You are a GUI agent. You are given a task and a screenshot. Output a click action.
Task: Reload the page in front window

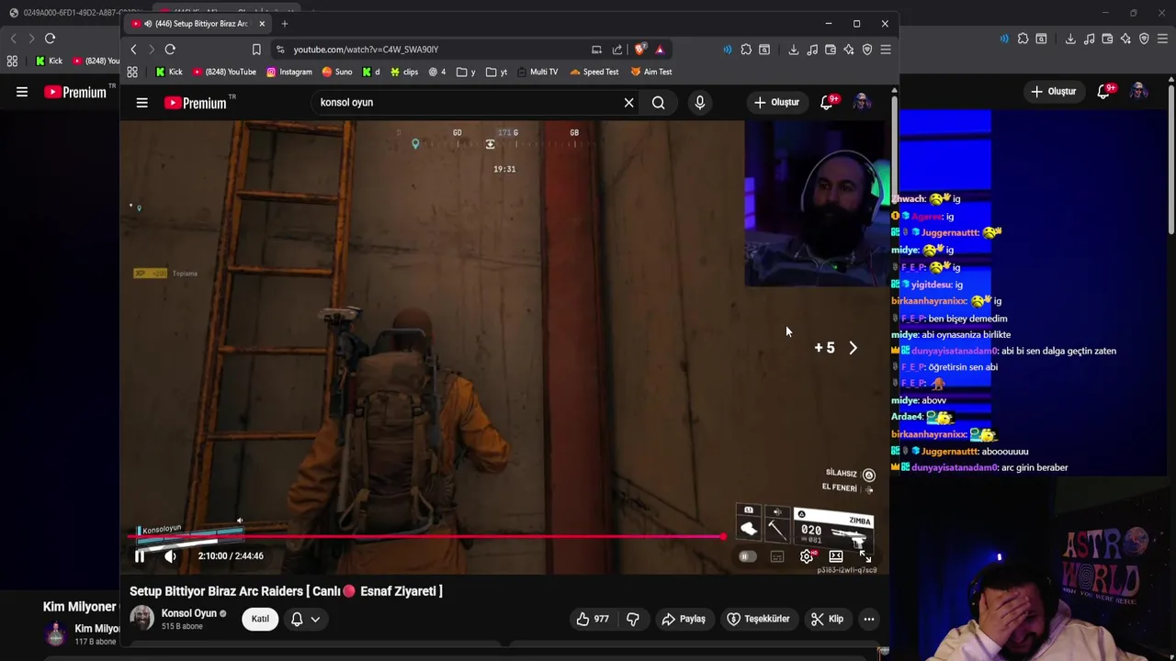click(170, 50)
